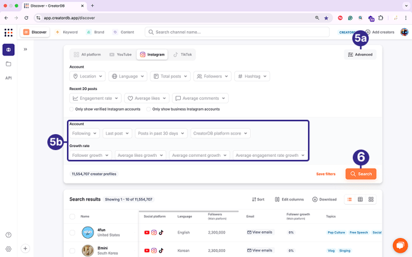Click the circular plus button at bottom
This screenshot has width=412, height=257.
coord(25,248)
